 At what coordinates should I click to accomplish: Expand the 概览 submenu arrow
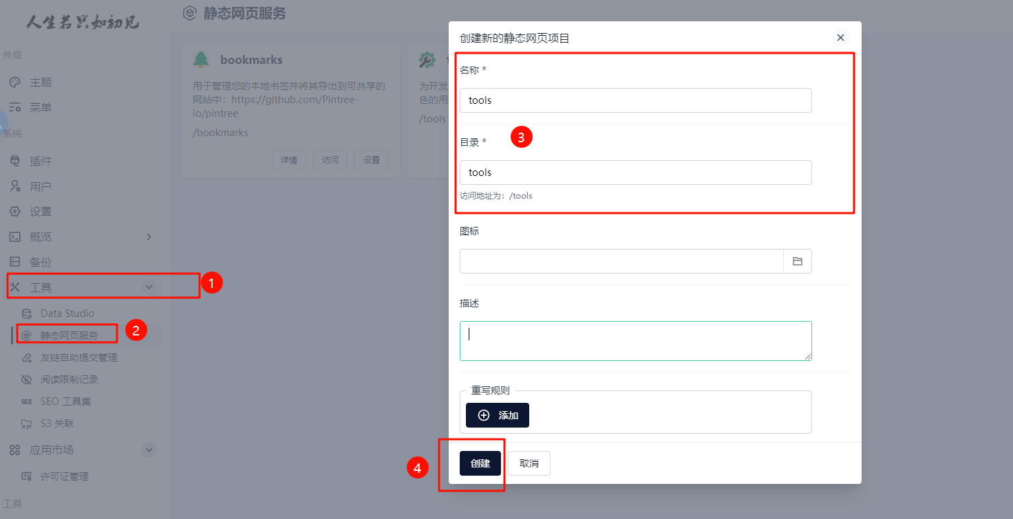point(149,237)
